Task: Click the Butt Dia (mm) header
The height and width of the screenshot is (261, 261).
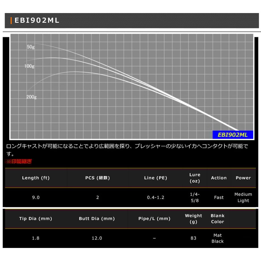Action: (x=97, y=218)
